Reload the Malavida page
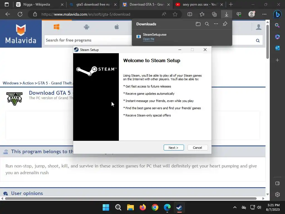 [20, 14]
